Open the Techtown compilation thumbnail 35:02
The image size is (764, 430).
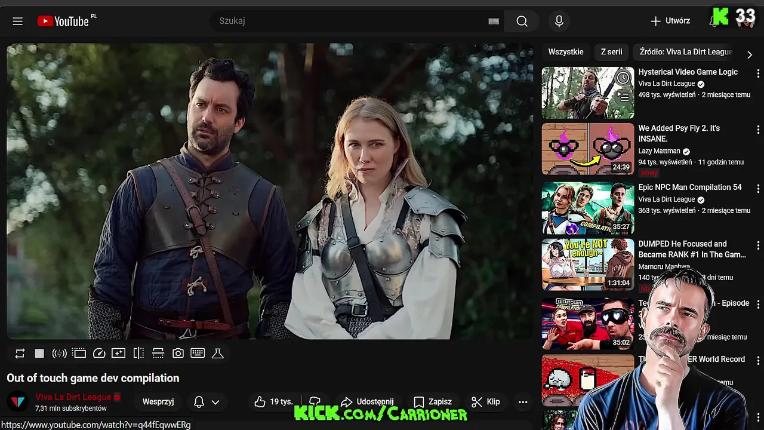coord(588,324)
